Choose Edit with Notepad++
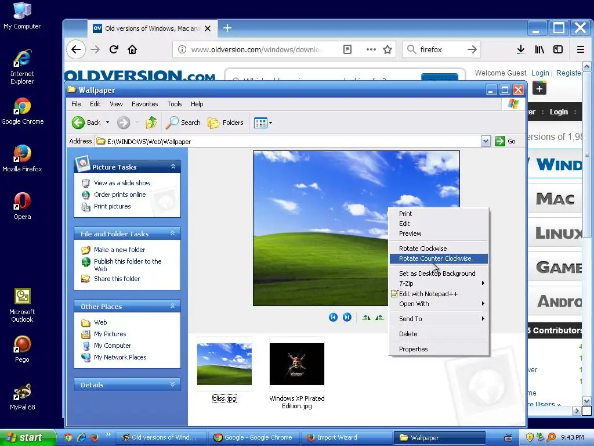Image resolution: width=594 pixels, height=446 pixels. point(439,294)
